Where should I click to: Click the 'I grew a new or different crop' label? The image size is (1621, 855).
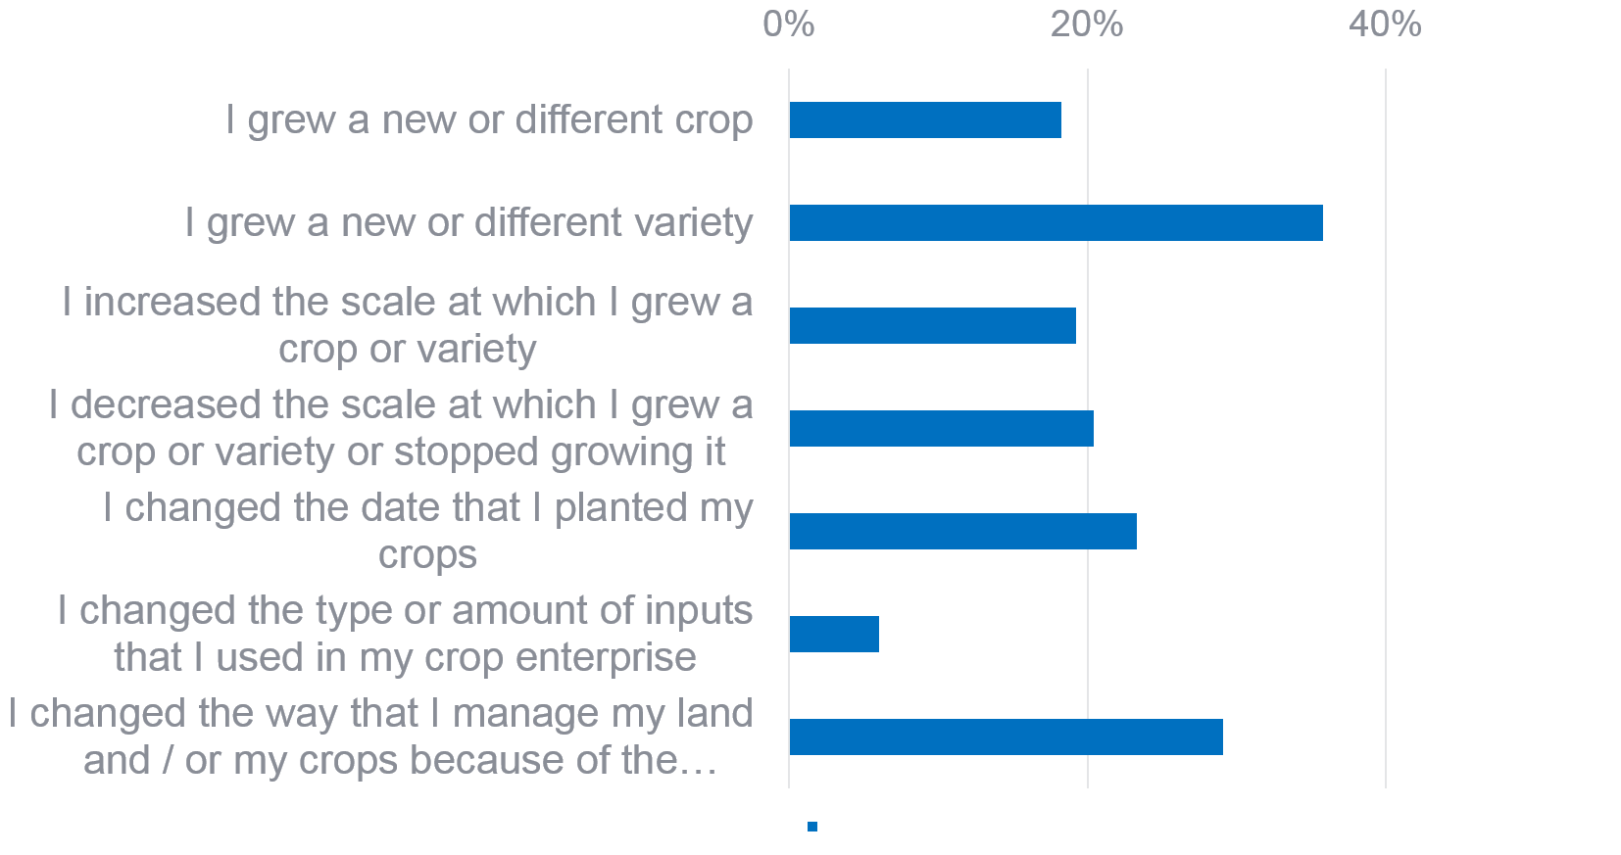489,120
